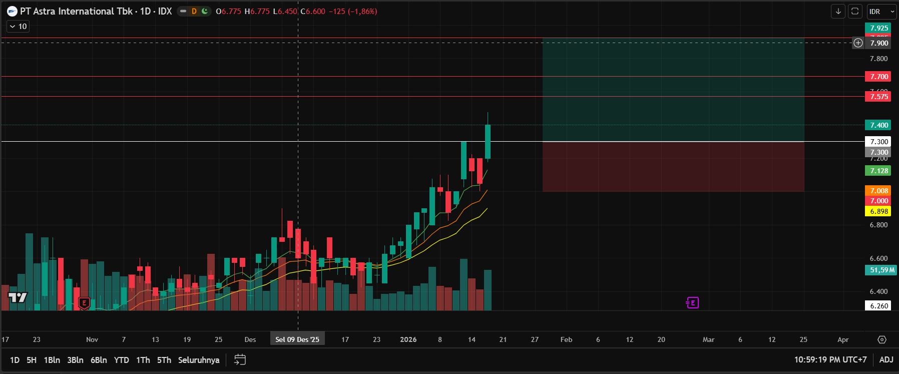Click the 2026 label on time axis
This screenshot has width=899, height=374.
tap(408, 339)
